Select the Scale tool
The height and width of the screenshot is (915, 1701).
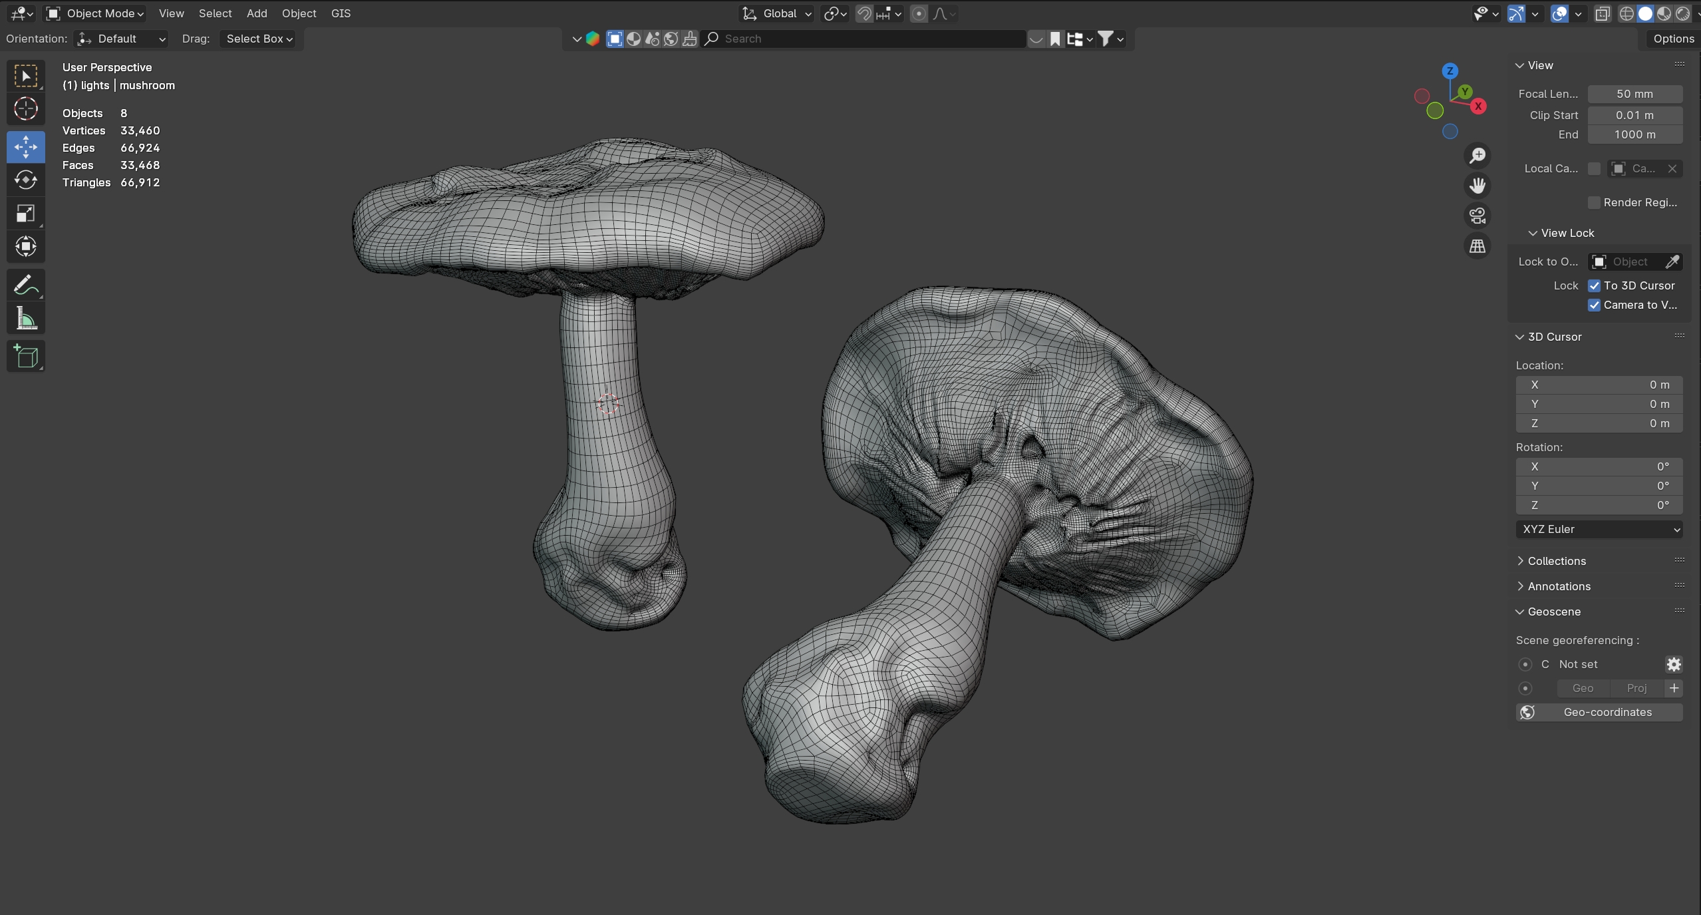(x=25, y=214)
